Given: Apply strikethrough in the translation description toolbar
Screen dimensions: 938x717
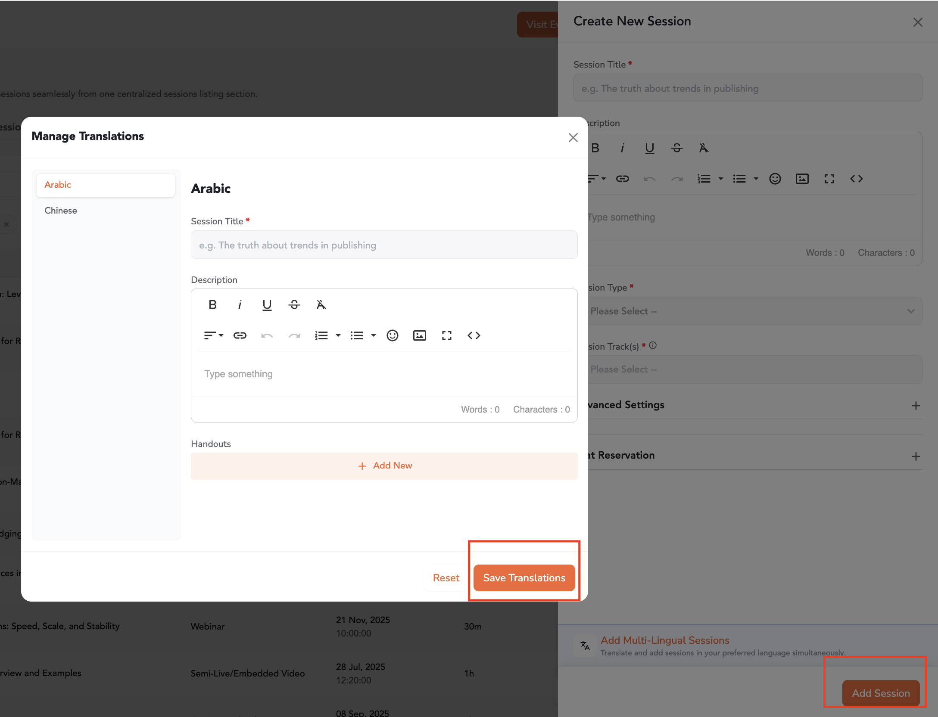Looking at the screenshot, I should point(294,305).
